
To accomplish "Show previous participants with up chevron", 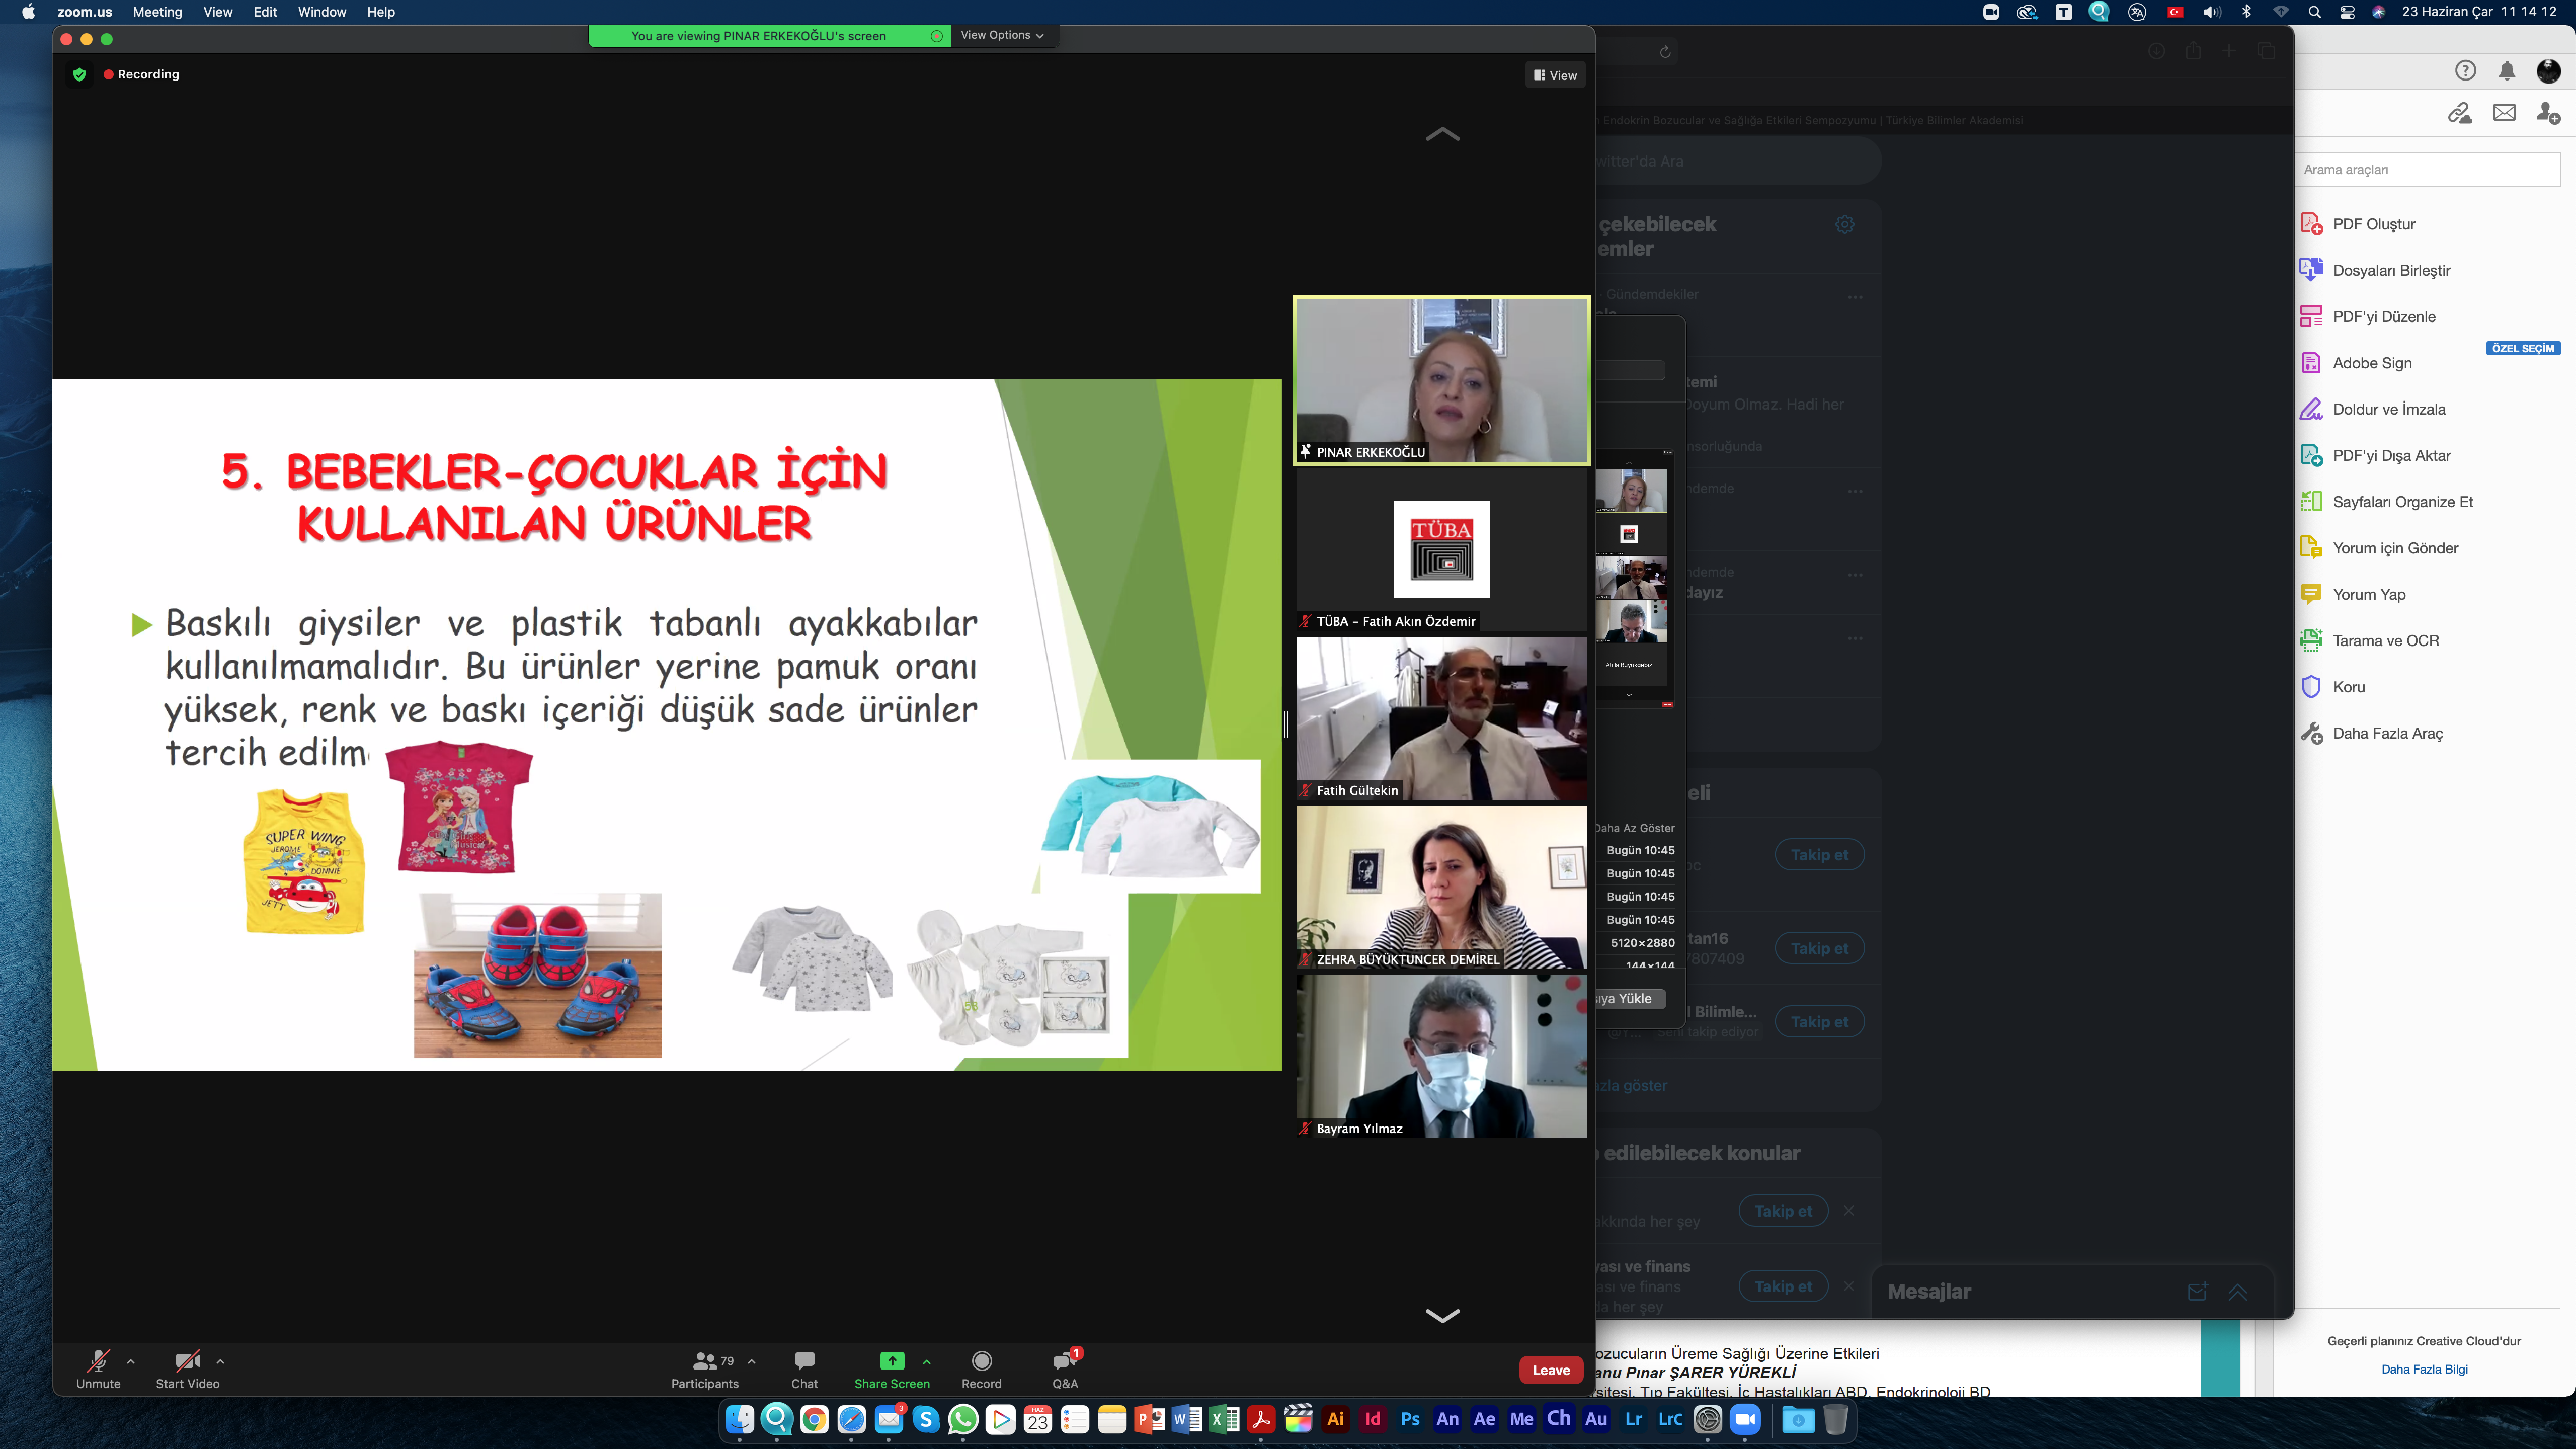I will (1442, 134).
